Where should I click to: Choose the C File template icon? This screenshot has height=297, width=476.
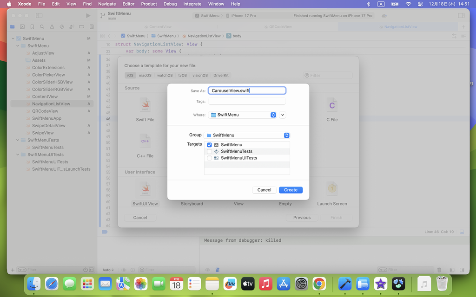click(332, 105)
